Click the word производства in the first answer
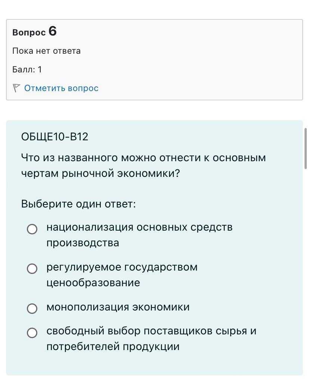Image resolution: width=309 pixels, height=387 pixels. click(83, 243)
